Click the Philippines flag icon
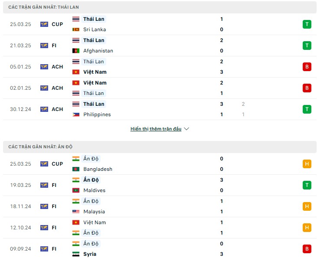317x258 pixels. point(76,114)
